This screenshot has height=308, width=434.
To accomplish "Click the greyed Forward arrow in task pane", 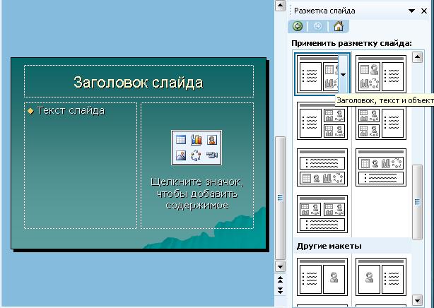I will [x=318, y=26].
